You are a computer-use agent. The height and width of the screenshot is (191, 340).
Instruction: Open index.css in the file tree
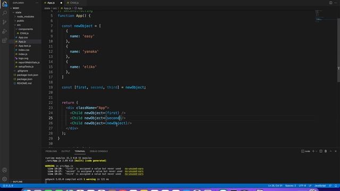[23, 50]
